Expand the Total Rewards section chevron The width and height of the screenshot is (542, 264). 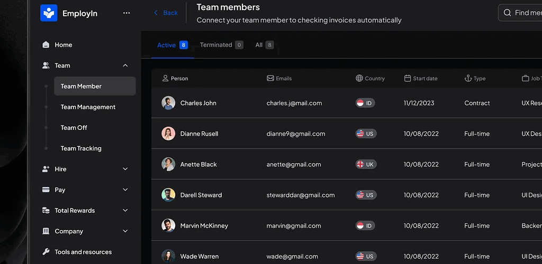click(x=125, y=210)
